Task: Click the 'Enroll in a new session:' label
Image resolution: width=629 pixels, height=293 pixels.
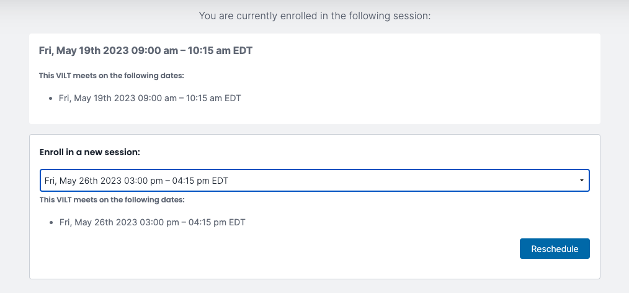Action: coord(90,153)
